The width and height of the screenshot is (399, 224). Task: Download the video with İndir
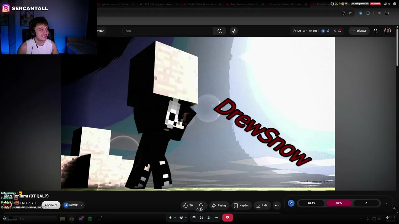(x=262, y=205)
